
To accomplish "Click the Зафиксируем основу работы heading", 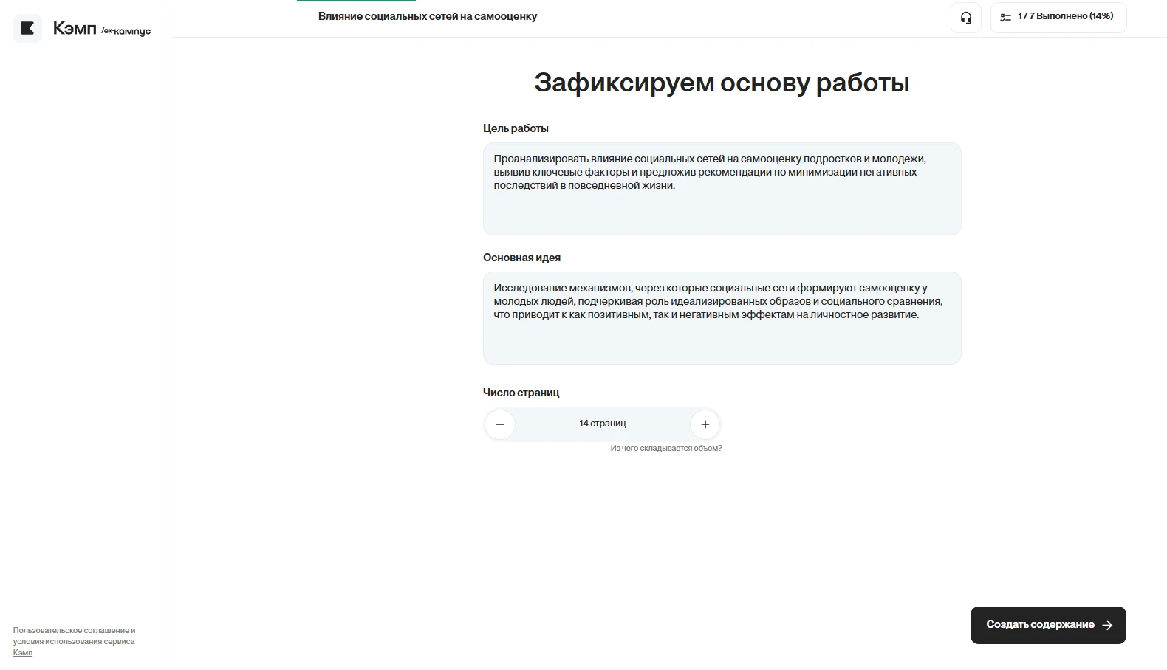I will pos(722,83).
